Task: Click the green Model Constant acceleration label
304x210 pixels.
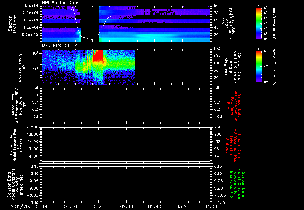Action: (x=237, y=185)
